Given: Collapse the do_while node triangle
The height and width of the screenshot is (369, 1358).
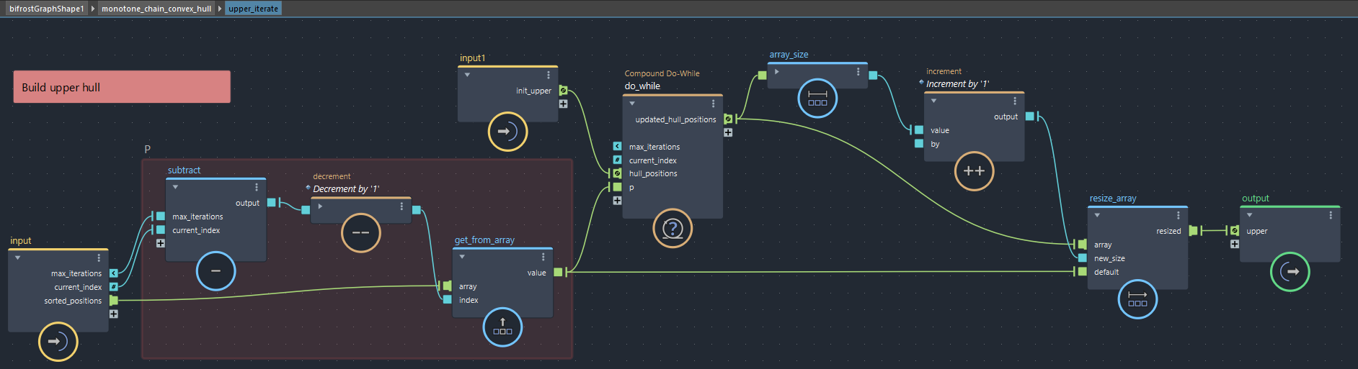Looking at the screenshot, I should tap(632, 104).
